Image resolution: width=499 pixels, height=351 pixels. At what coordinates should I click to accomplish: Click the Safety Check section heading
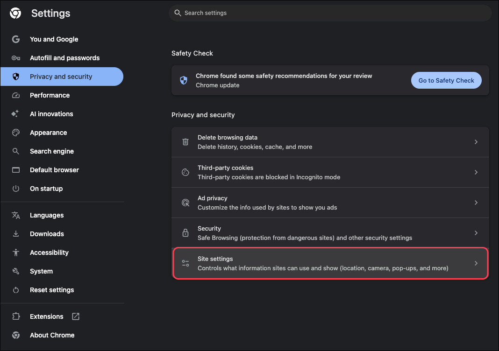coord(192,53)
